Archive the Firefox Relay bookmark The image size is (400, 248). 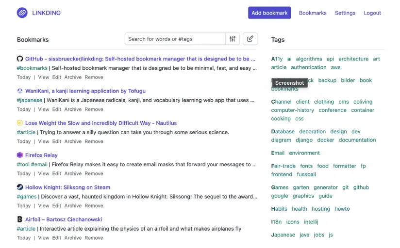(73, 173)
